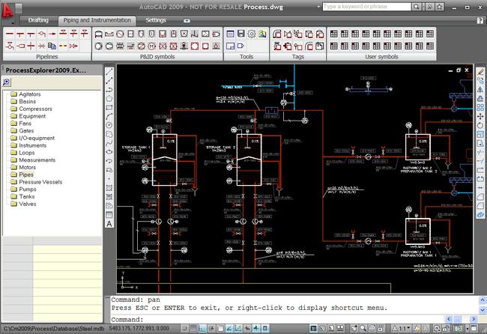The image size is (487, 334).
Task: Select the Multiline Text A tool
Action: (x=109, y=223)
